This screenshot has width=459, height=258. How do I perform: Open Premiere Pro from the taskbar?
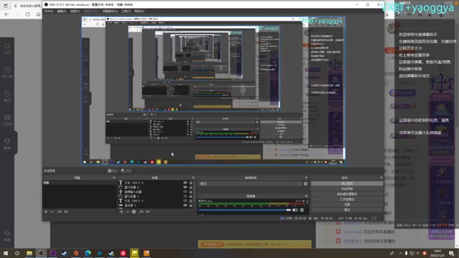pyautogui.click(x=53, y=253)
